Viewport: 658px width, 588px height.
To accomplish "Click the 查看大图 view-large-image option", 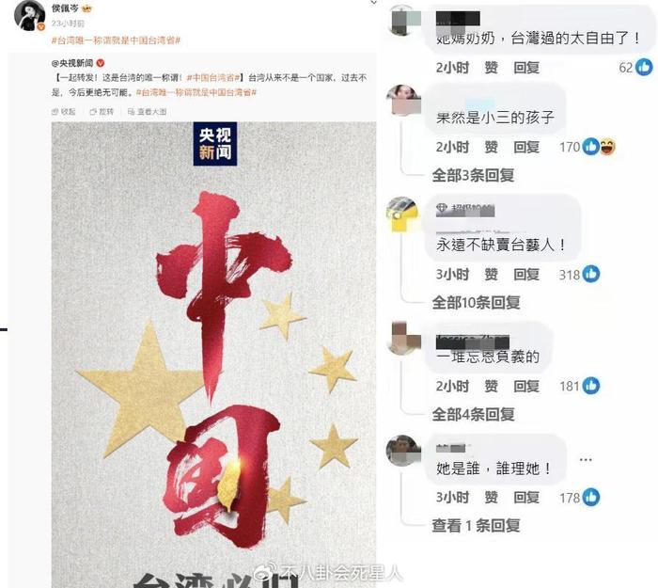I will pyautogui.click(x=148, y=112).
